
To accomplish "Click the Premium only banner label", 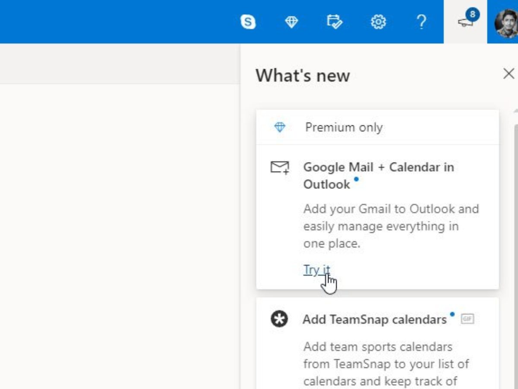I will pyautogui.click(x=344, y=128).
